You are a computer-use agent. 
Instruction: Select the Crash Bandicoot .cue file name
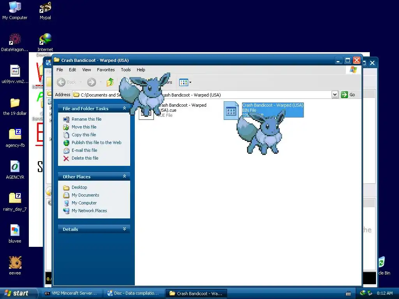[182, 107]
